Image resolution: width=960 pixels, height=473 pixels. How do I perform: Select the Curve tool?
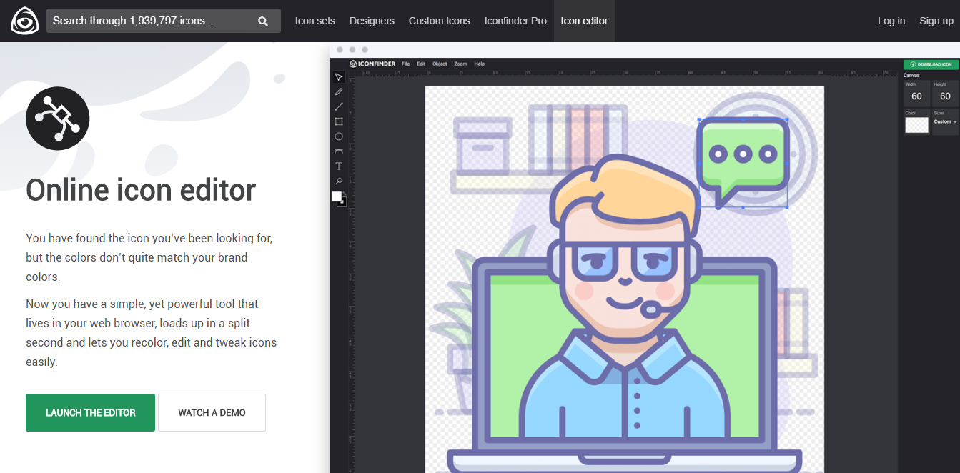click(339, 151)
